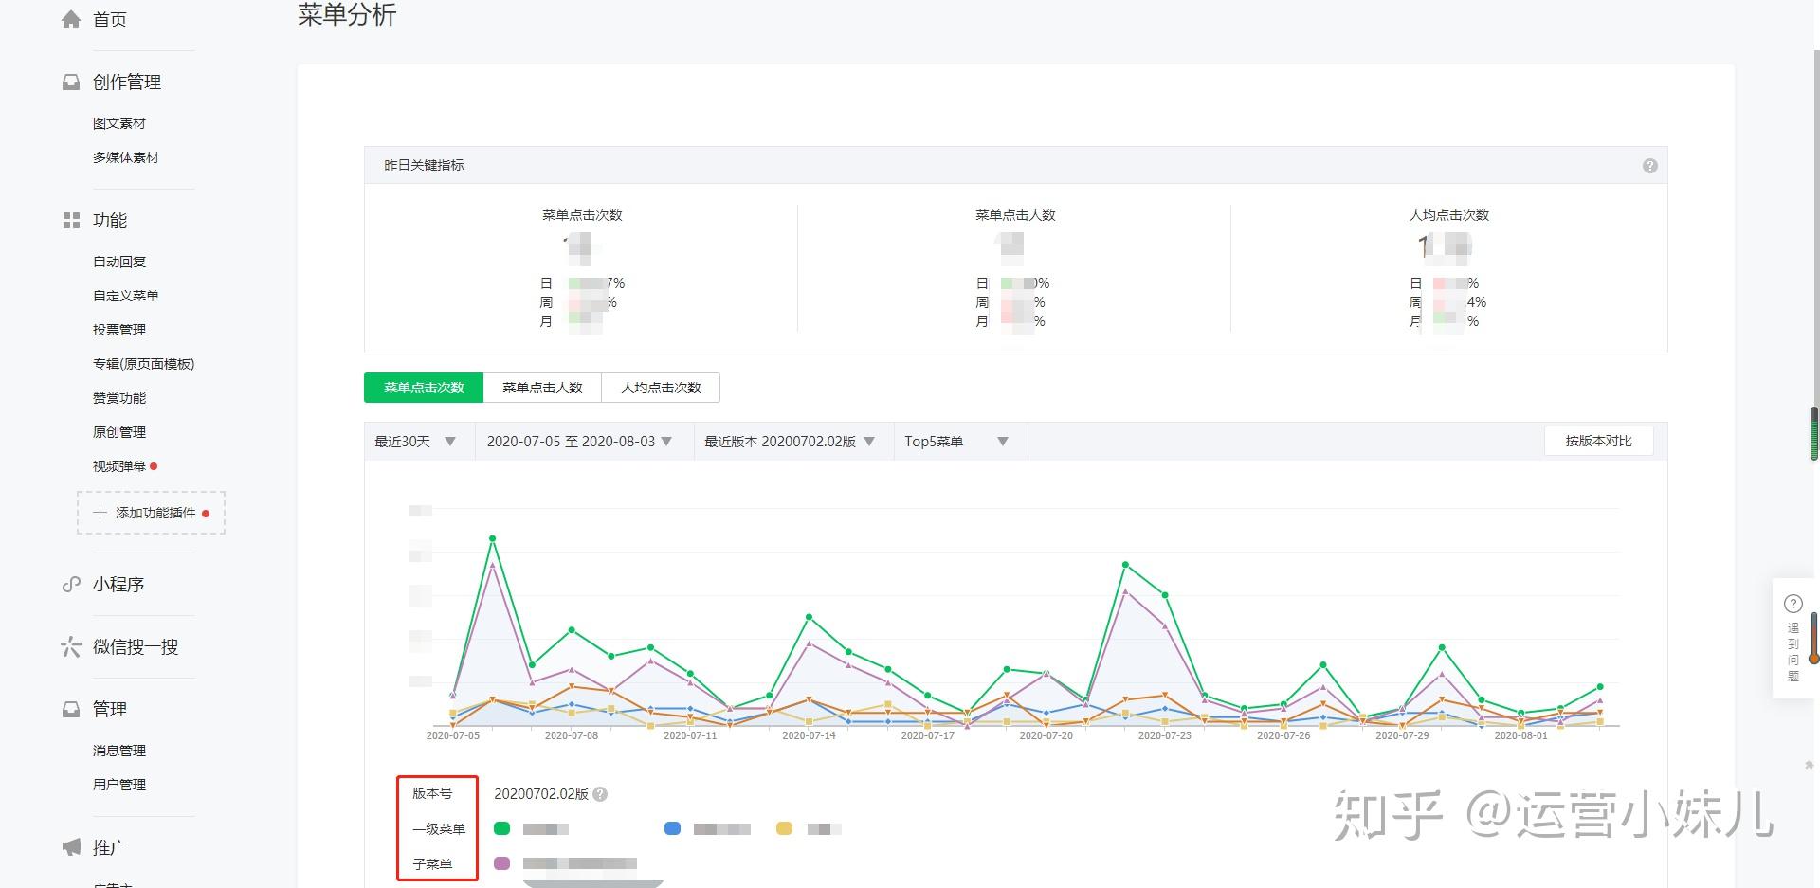Viewport: 1820px width, 888px height.
Task: Click the 20200702.02版 version label below chart
Action: pyautogui.click(x=541, y=794)
